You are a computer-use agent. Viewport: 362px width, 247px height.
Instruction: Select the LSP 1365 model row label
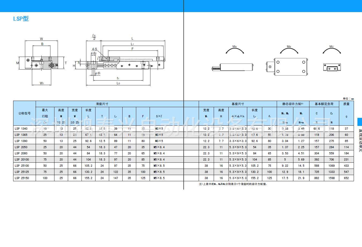(21, 135)
